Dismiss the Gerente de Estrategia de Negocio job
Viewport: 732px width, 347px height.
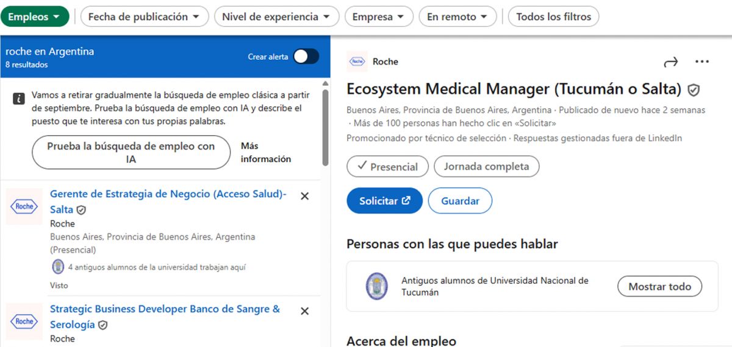pyautogui.click(x=305, y=196)
